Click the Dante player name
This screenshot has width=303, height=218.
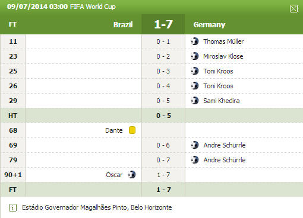tap(114, 130)
